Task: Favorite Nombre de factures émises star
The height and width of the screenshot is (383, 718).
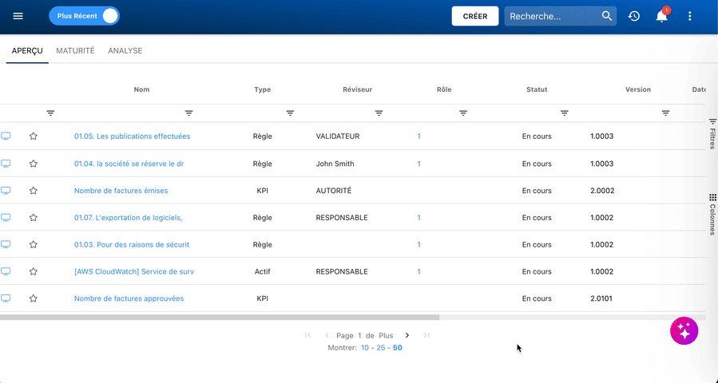Action: click(x=33, y=191)
